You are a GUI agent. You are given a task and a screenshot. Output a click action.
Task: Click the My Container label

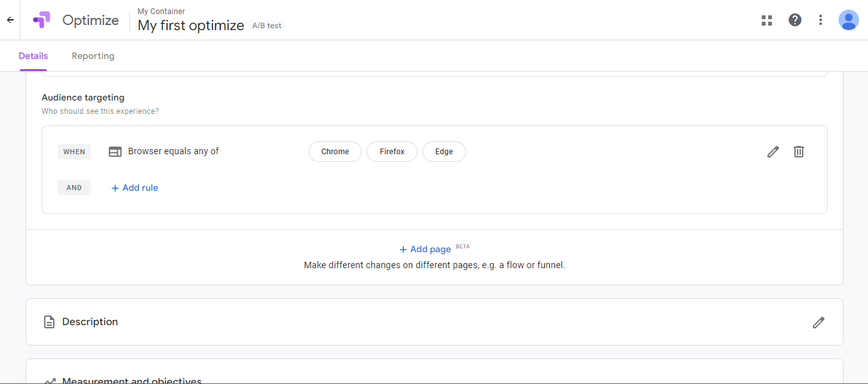[161, 12]
